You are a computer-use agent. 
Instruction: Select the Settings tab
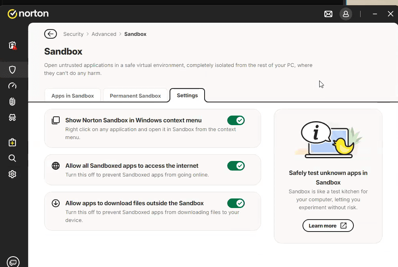187,96
